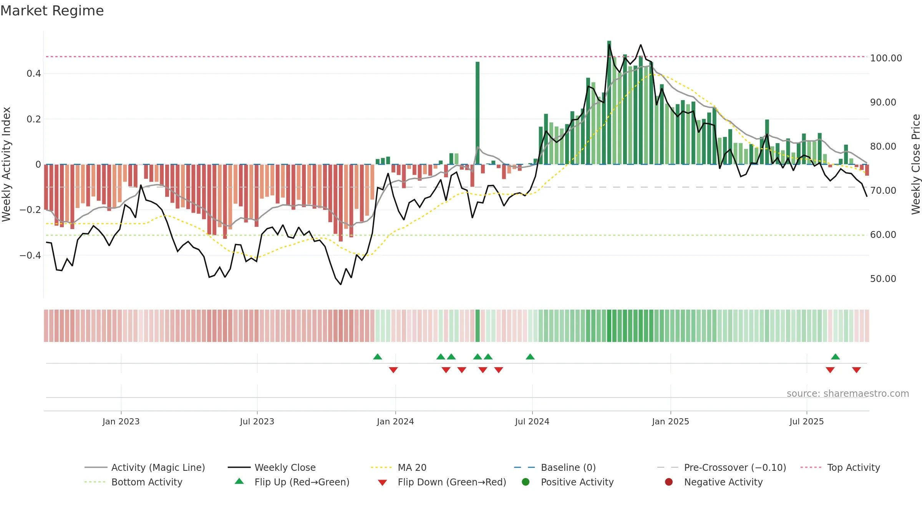Viewport: 922px width, 518px height.
Task: Click the 60.00 price tick on the right axis
Action: point(883,235)
